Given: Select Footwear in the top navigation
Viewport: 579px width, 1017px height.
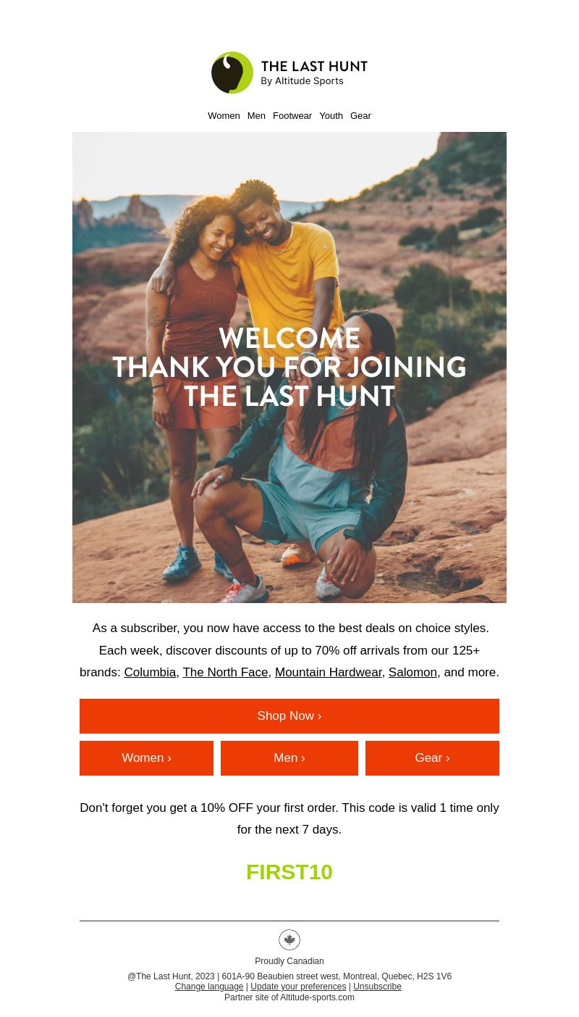Looking at the screenshot, I should [x=292, y=116].
